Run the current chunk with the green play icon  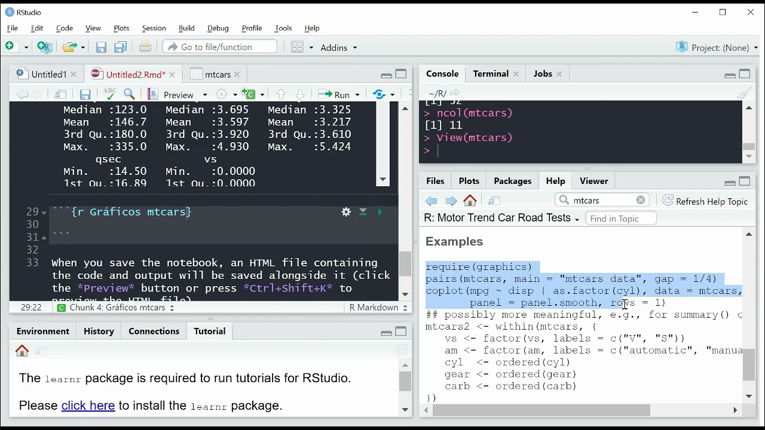(380, 212)
